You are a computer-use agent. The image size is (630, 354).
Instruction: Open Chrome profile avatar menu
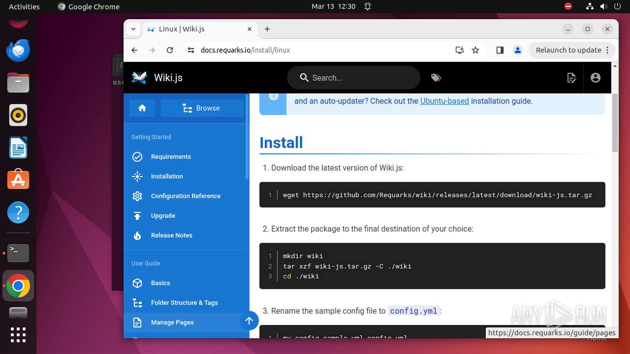point(517,50)
